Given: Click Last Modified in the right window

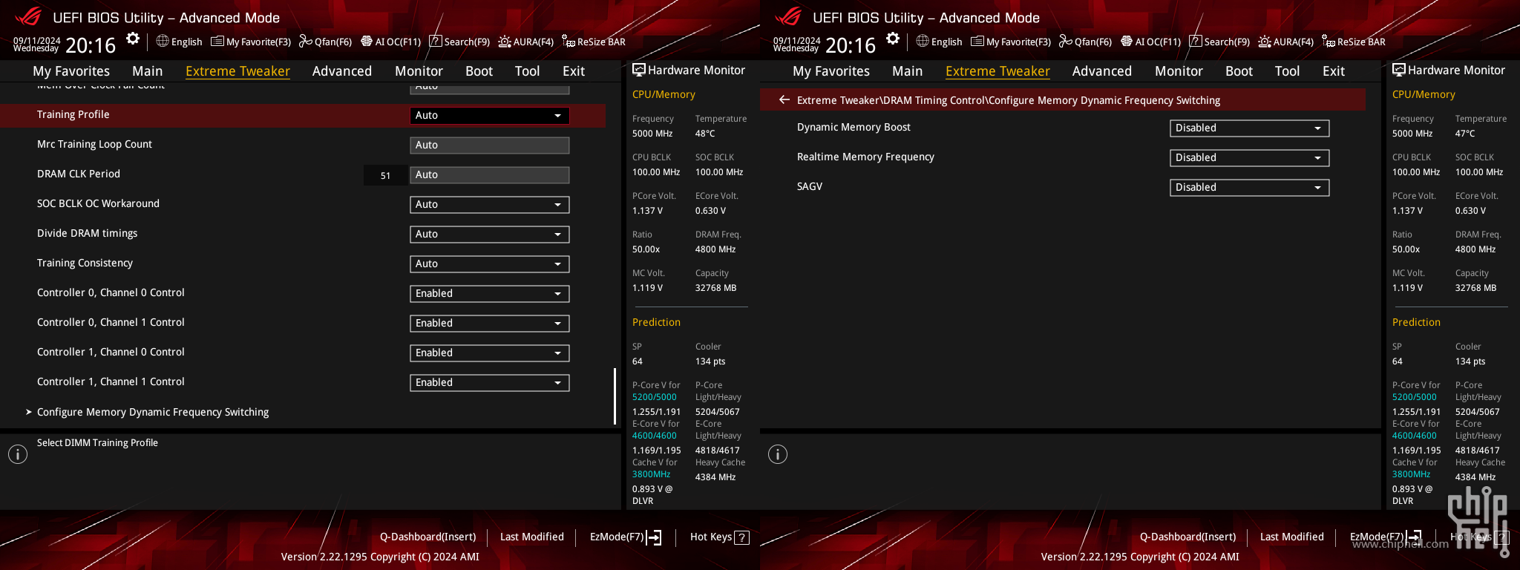Looking at the screenshot, I should [1292, 537].
